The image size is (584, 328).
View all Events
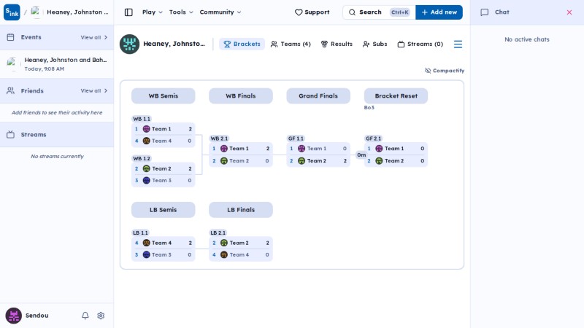click(x=94, y=37)
